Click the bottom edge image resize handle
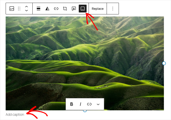 [x=85, y=111]
